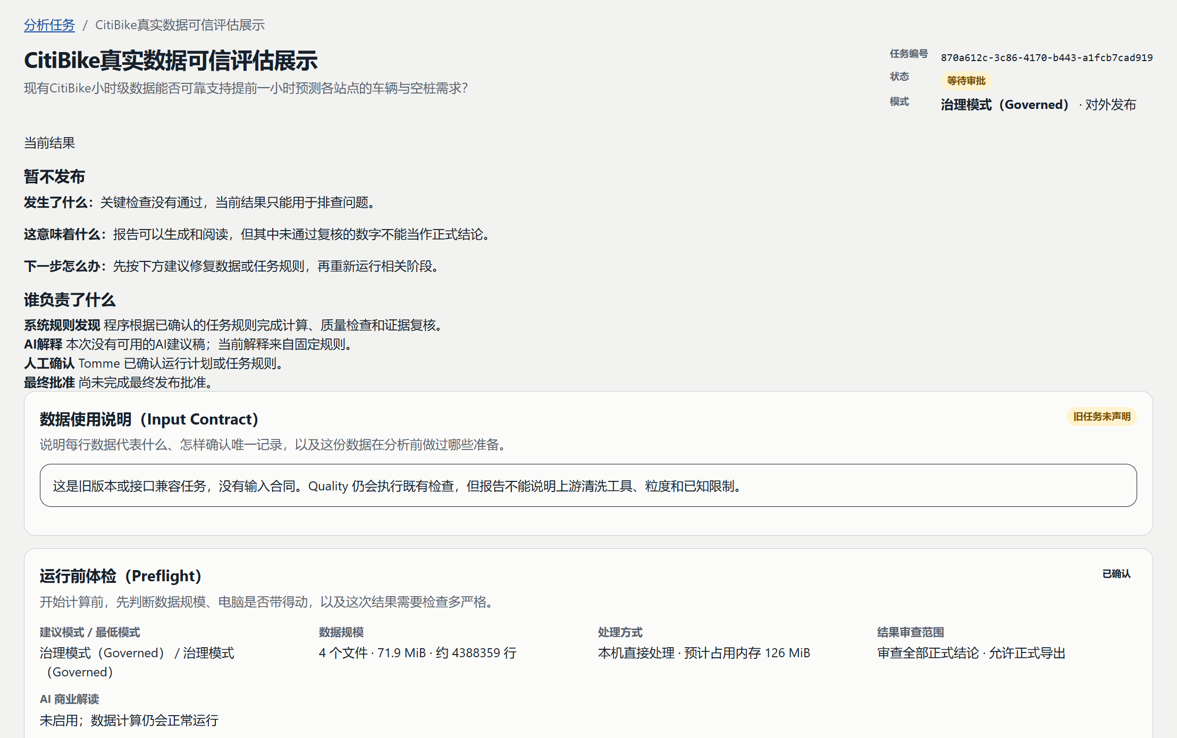Click 数据使用说明（Input Contract）card heading
1177x738 pixels.
149,419
